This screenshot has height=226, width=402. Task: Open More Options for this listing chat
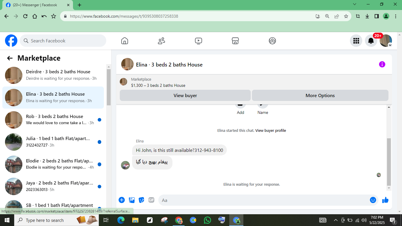[x=320, y=95]
